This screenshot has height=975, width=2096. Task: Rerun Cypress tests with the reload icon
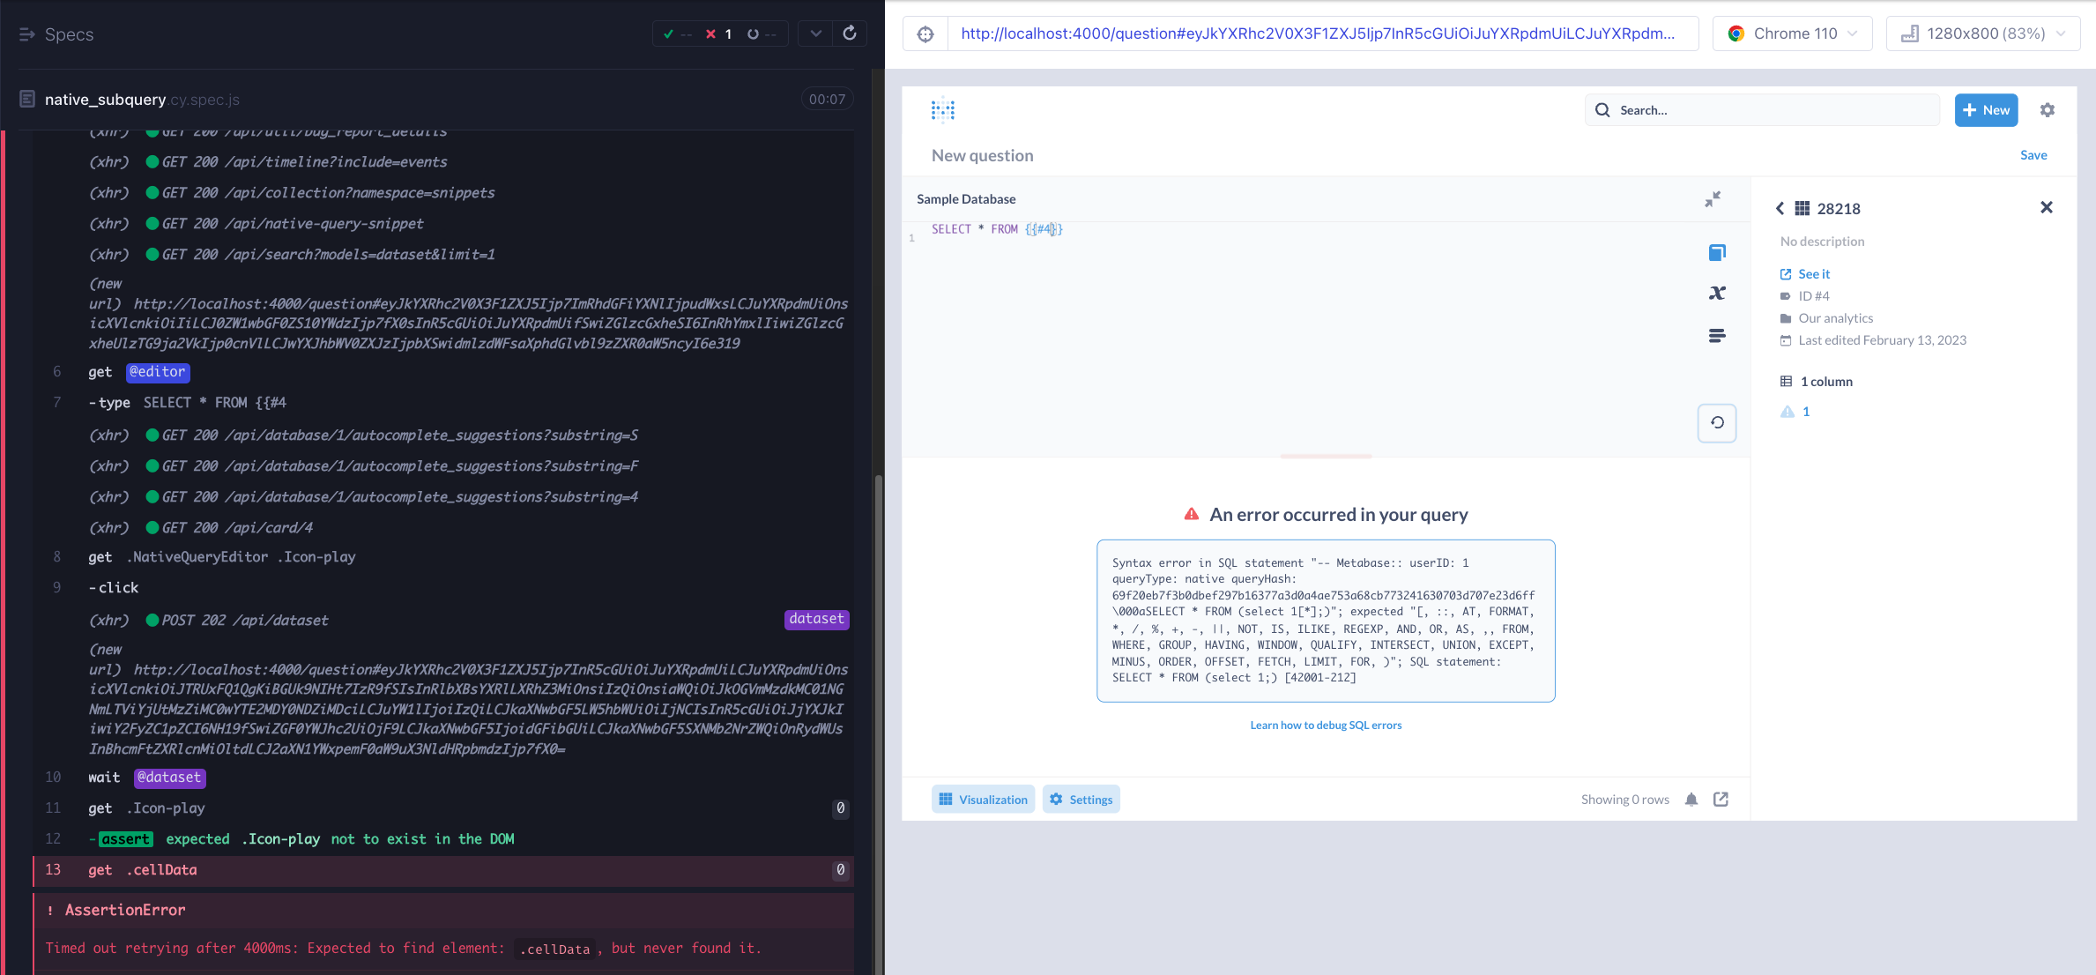click(x=850, y=33)
